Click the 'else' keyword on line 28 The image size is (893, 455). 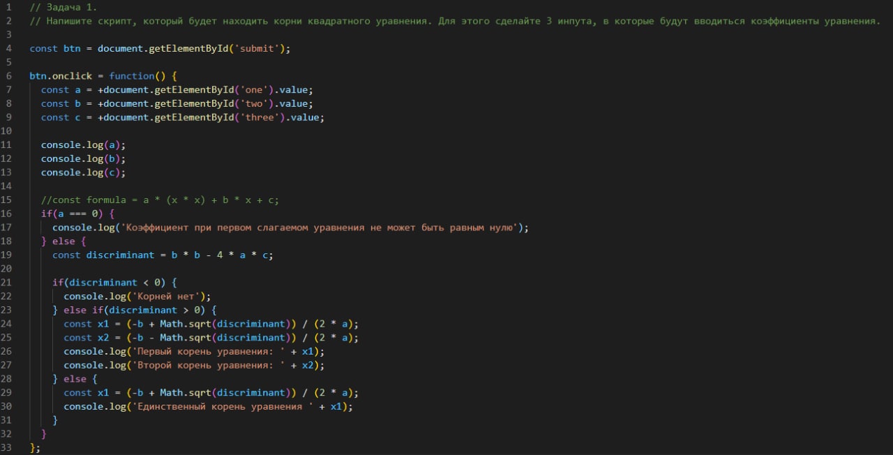pos(75,380)
